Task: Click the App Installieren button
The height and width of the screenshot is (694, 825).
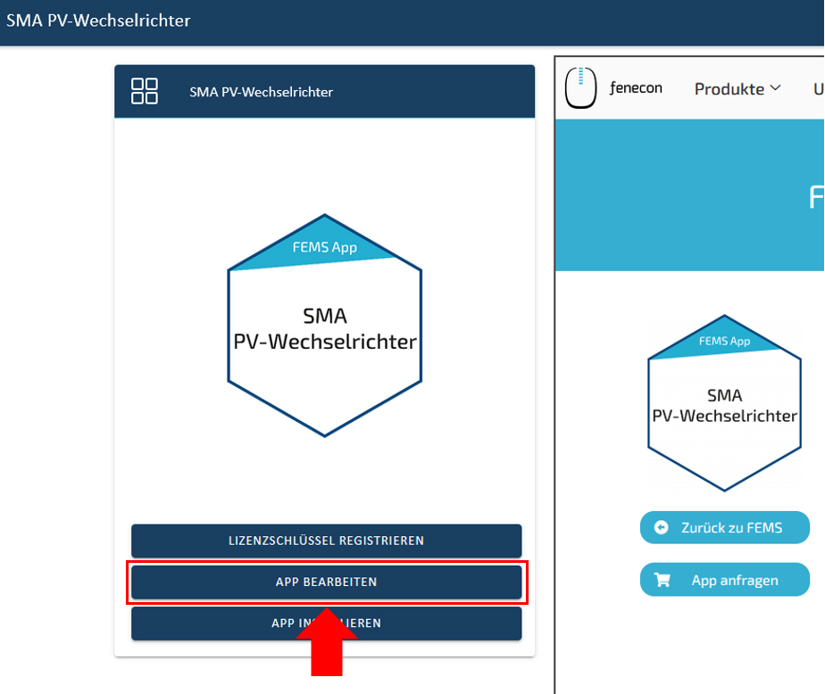Action: (326, 624)
